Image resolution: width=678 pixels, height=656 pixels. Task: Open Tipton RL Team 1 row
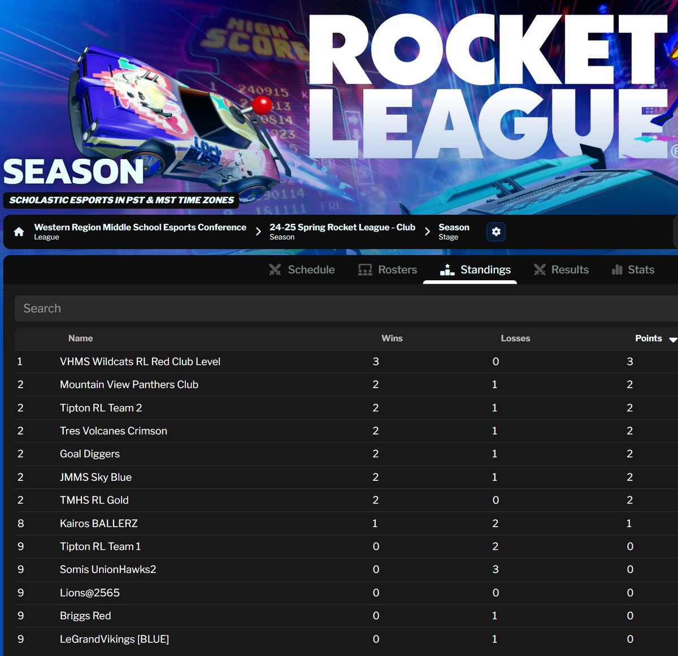(x=346, y=547)
